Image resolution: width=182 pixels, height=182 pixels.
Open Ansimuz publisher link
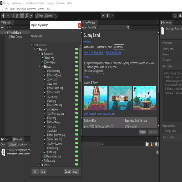coord(88,42)
